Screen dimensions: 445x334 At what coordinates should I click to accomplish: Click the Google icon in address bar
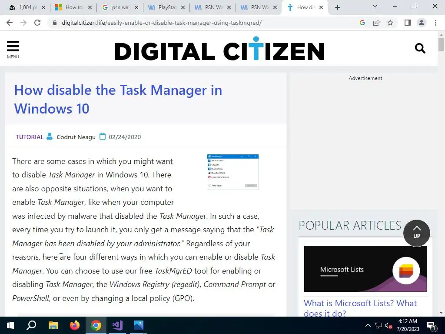362,23
